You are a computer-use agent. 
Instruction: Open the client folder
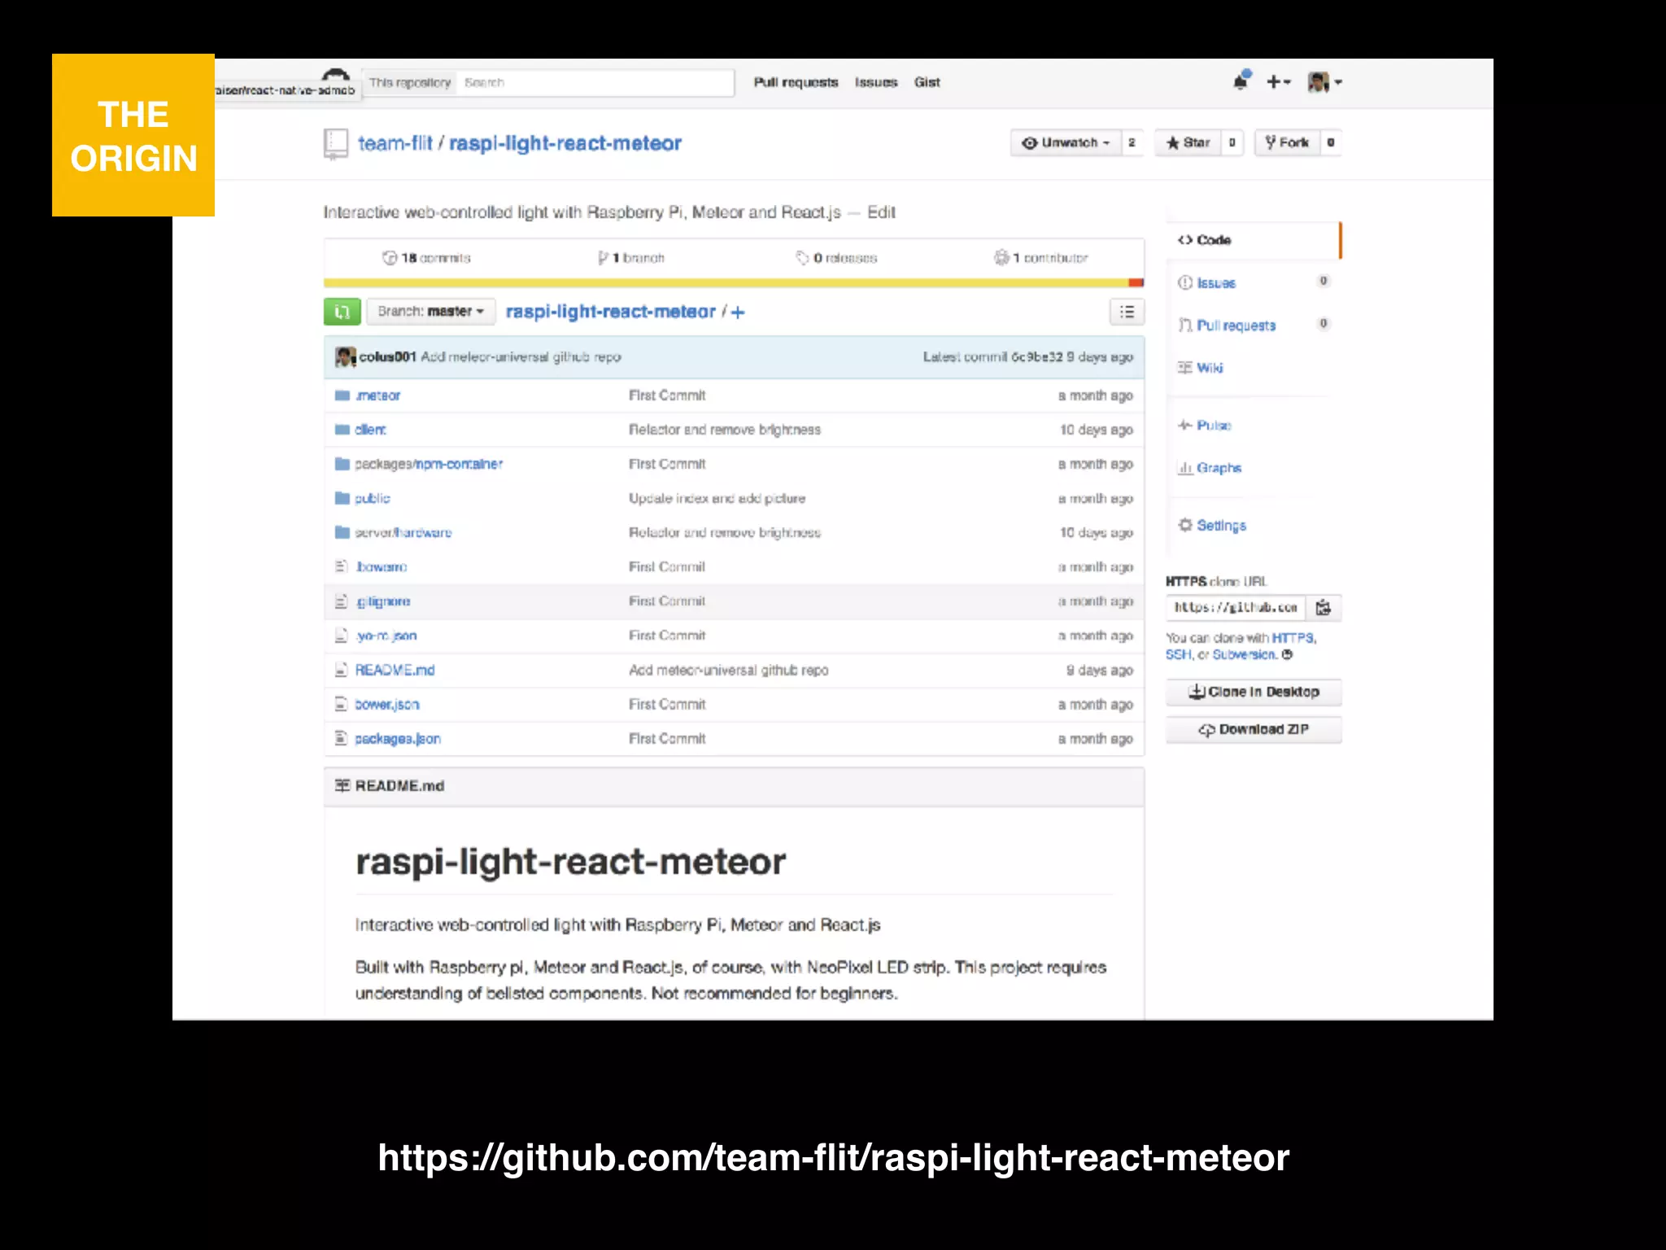[x=370, y=430]
